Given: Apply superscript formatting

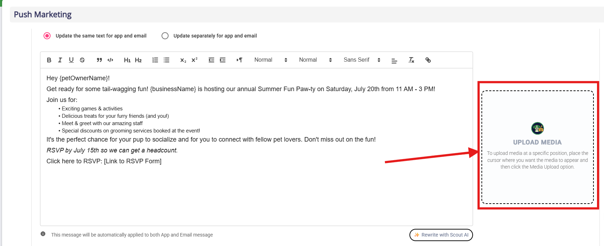Looking at the screenshot, I should 195,60.
